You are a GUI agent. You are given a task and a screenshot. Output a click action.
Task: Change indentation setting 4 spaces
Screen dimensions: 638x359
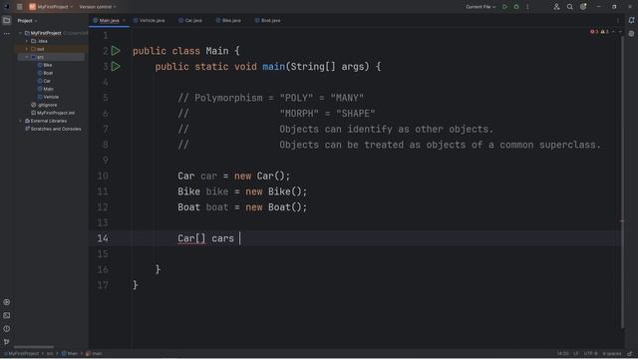click(611, 354)
